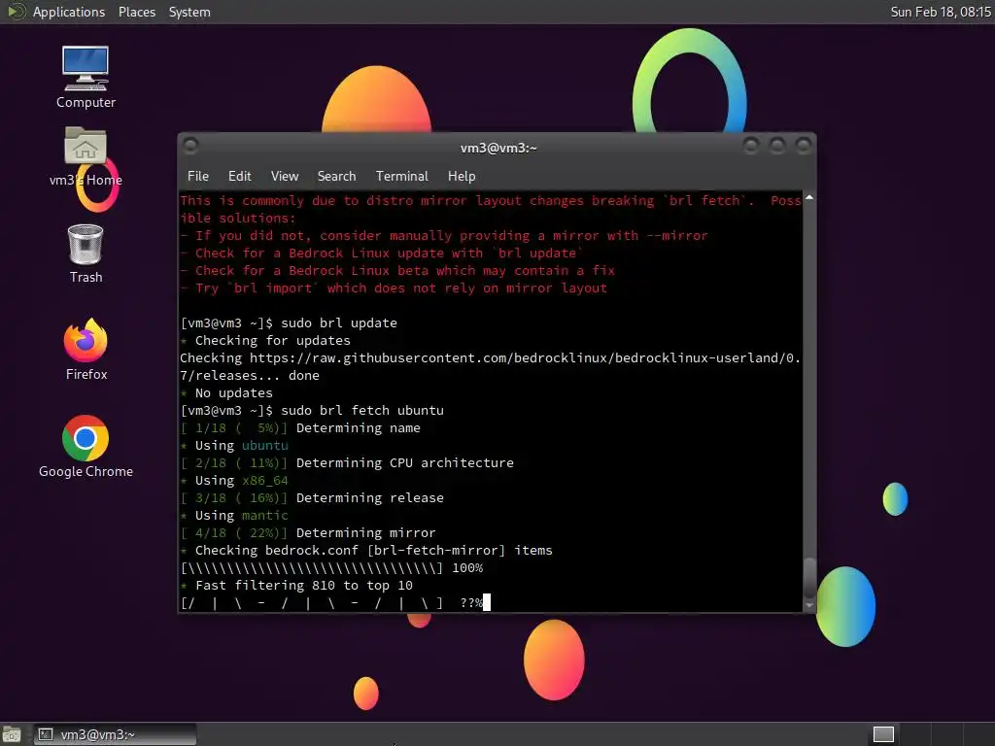Open the Terminal menu in menubar
This screenshot has width=995, height=746.
click(x=401, y=176)
